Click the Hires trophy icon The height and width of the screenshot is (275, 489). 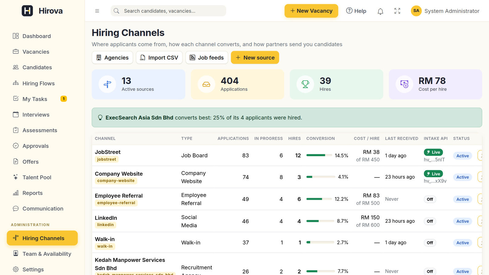305,84
